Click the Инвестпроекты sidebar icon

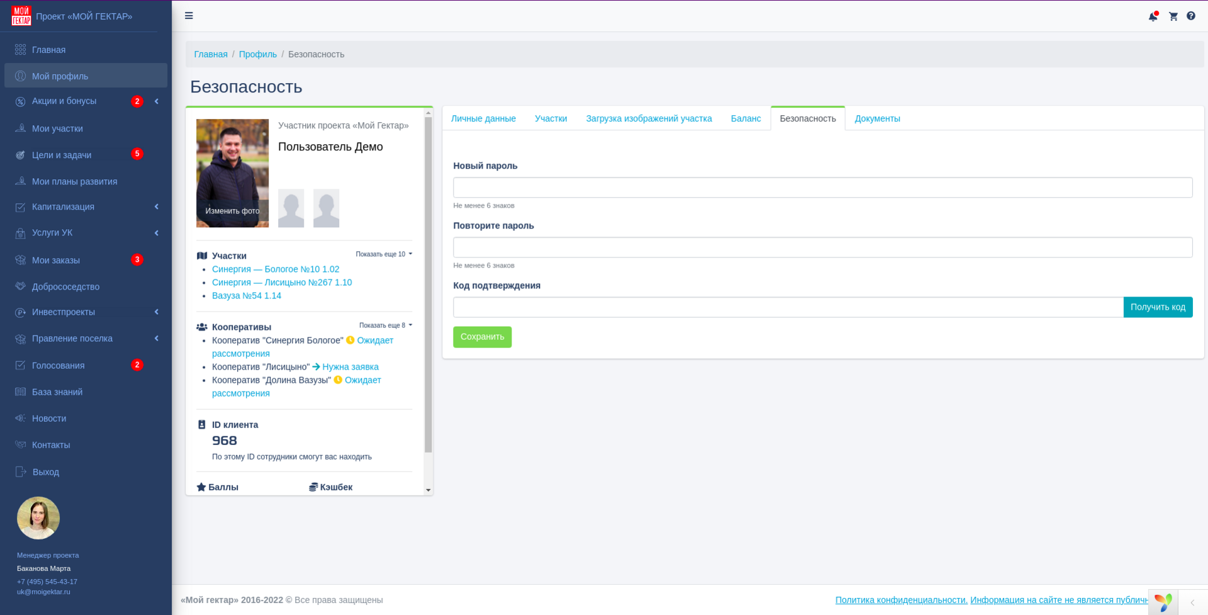point(21,312)
